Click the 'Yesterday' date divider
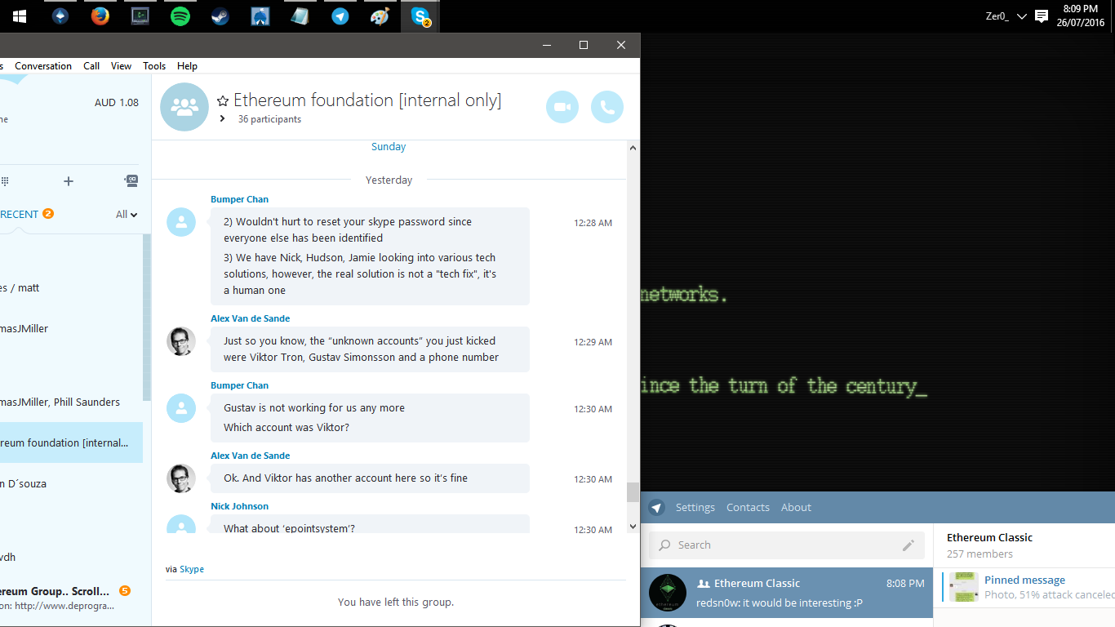 [389, 180]
